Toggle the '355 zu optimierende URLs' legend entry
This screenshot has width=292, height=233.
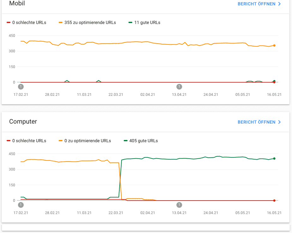(87, 22)
